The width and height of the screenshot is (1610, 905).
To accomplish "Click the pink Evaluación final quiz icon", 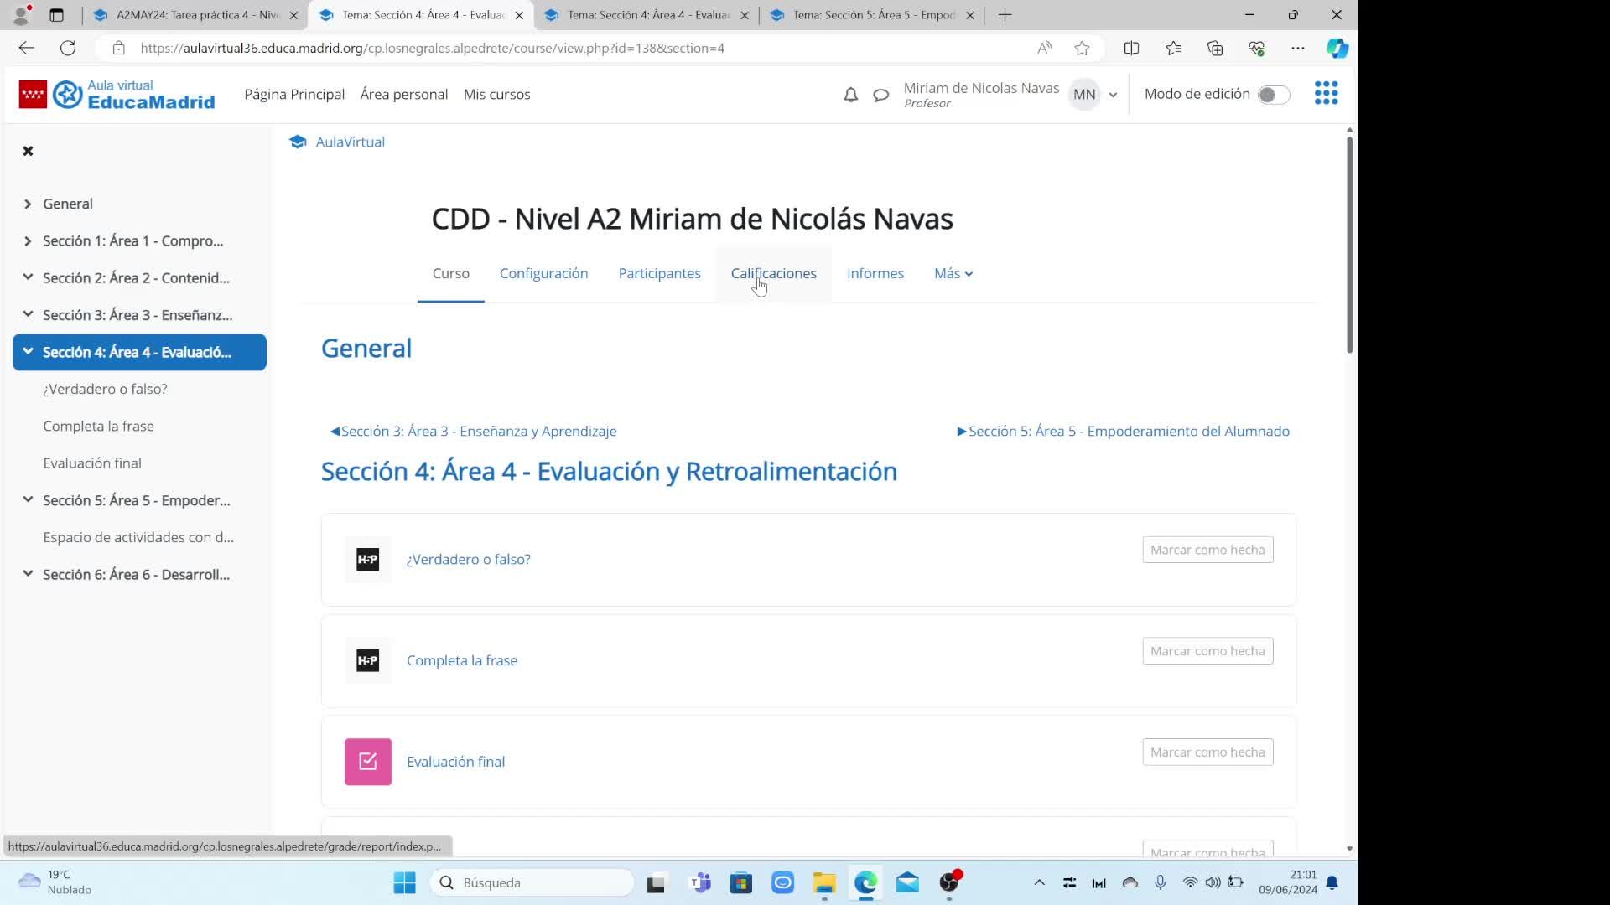I will click(x=367, y=762).
